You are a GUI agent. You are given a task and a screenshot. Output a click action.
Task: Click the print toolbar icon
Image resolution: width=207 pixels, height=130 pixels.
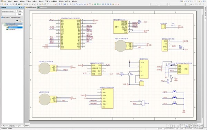click(x=11, y=4)
